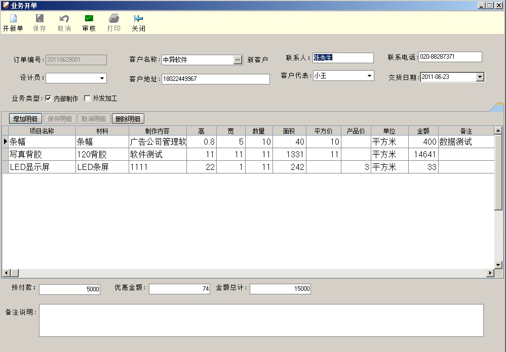Uncheck the 内部制作 checkbox
This screenshot has width=506, height=352.
click(49, 99)
